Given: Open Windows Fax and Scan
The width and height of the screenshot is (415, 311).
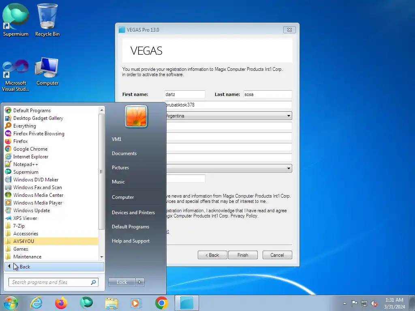Looking at the screenshot, I should [51, 187].
